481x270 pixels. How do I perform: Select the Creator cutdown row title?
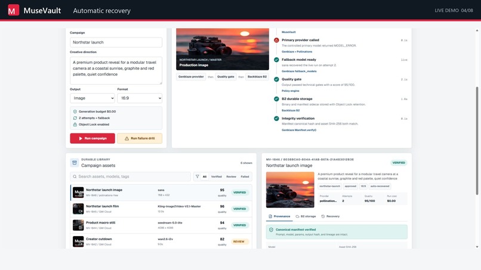pos(99,239)
